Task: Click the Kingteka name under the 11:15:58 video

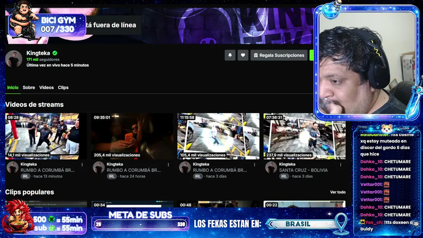Action: 201,164
